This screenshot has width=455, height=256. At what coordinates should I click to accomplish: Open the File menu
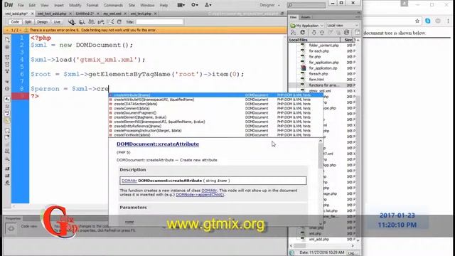(21, 5)
